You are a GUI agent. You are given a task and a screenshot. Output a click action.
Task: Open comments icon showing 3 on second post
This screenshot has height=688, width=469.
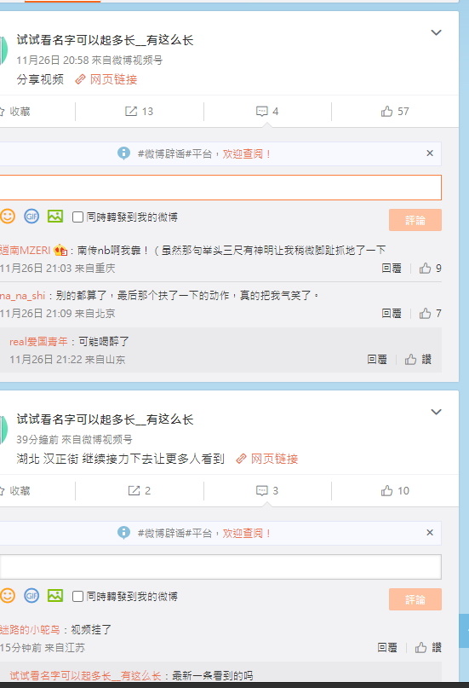click(267, 490)
